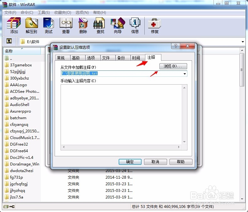Expand the comment file path dropdown
Image resolution: width=248 pixels, height=212 pixels.
(185, 74)
